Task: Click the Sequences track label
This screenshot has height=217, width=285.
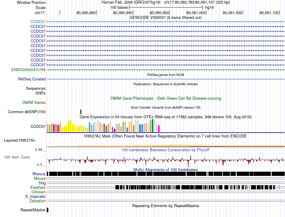Action: 36,89
